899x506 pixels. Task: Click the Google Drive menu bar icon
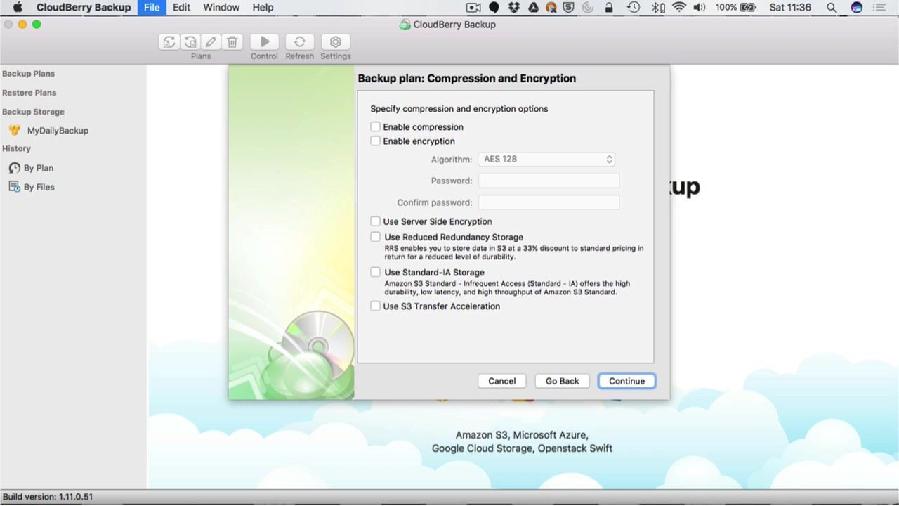click(x=533, y=8)
